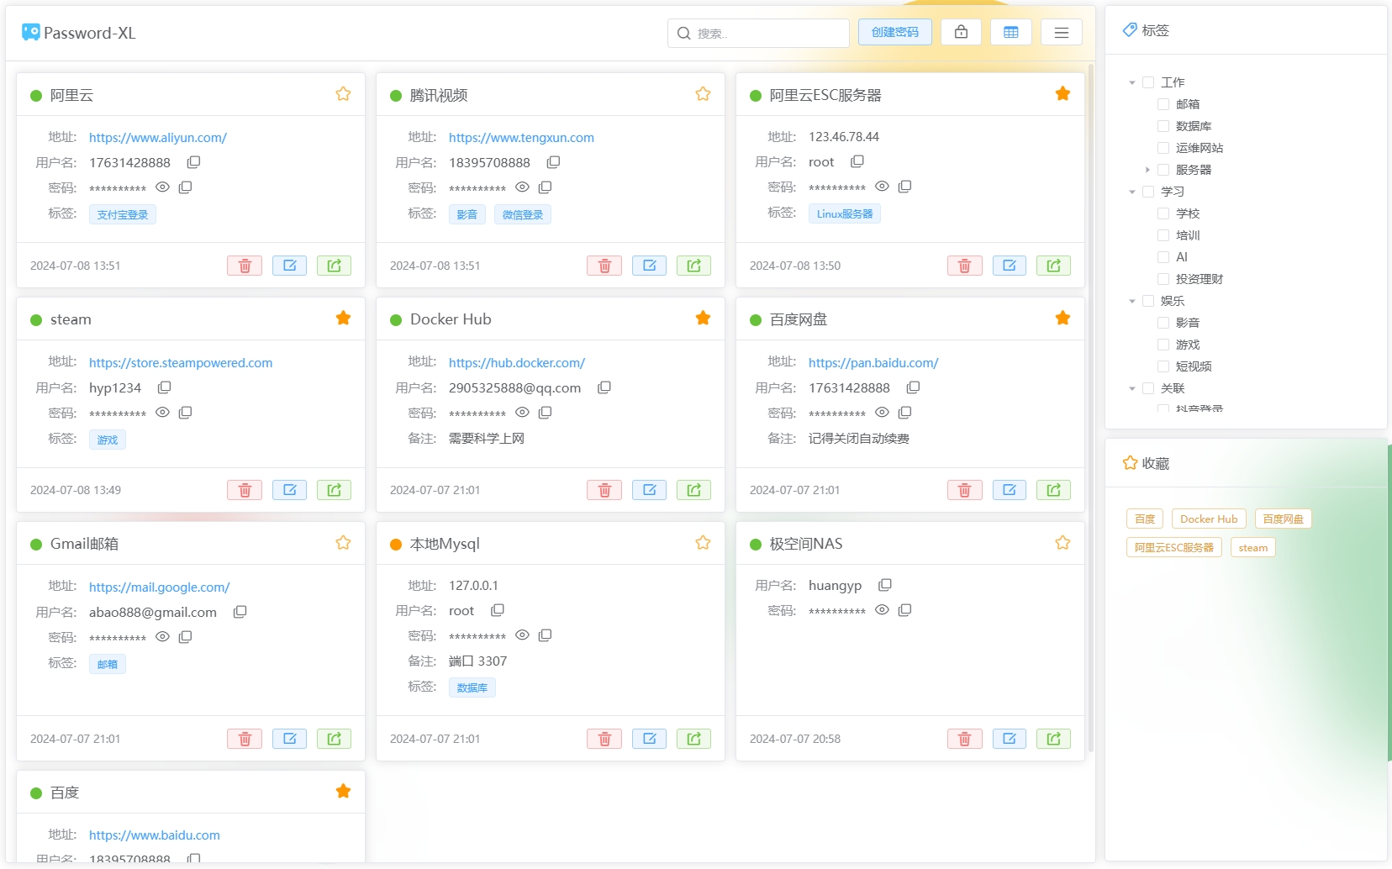
Task: Edit the 百度网盘 entry
Action: click(1009, 490)
